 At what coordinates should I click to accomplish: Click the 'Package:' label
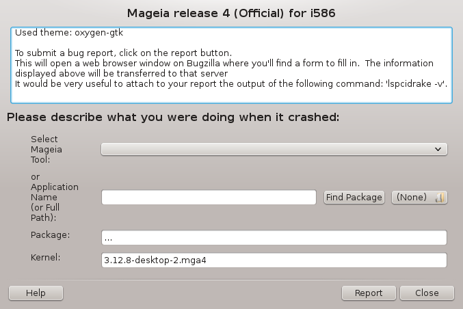tap(51, 235)
